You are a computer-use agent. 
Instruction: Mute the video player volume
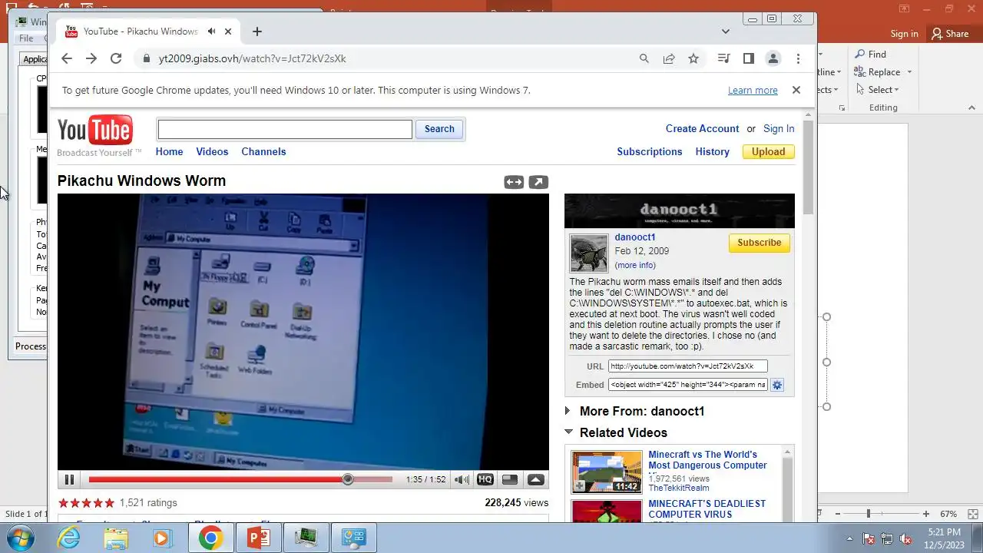point(462,479)
